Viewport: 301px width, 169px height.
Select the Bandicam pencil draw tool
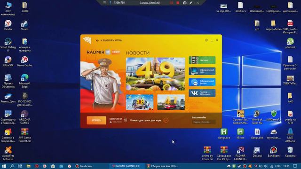(191, 3)
